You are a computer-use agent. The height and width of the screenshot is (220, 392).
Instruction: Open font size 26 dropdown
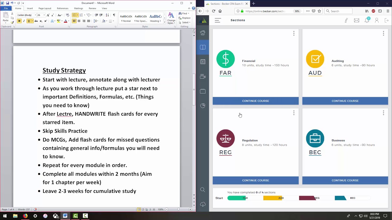point(44,15)
